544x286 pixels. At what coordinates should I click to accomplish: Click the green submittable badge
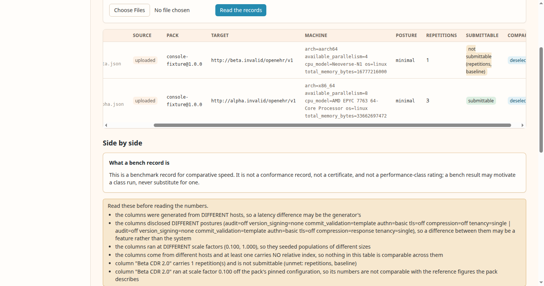[481, 101]
